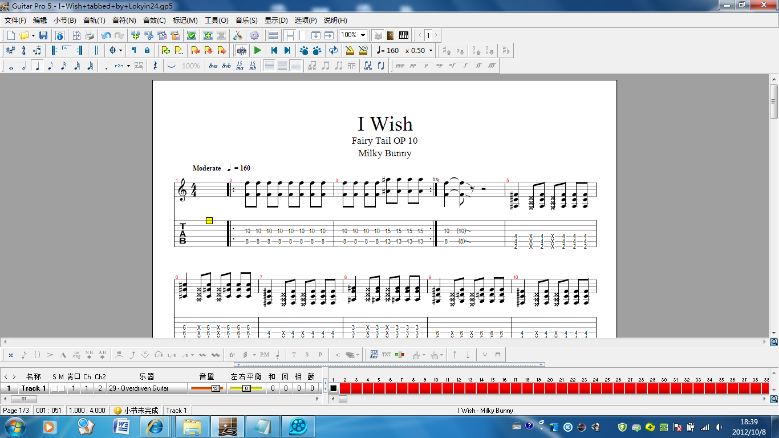Select black first bar square in timeline

coord(334,388)
